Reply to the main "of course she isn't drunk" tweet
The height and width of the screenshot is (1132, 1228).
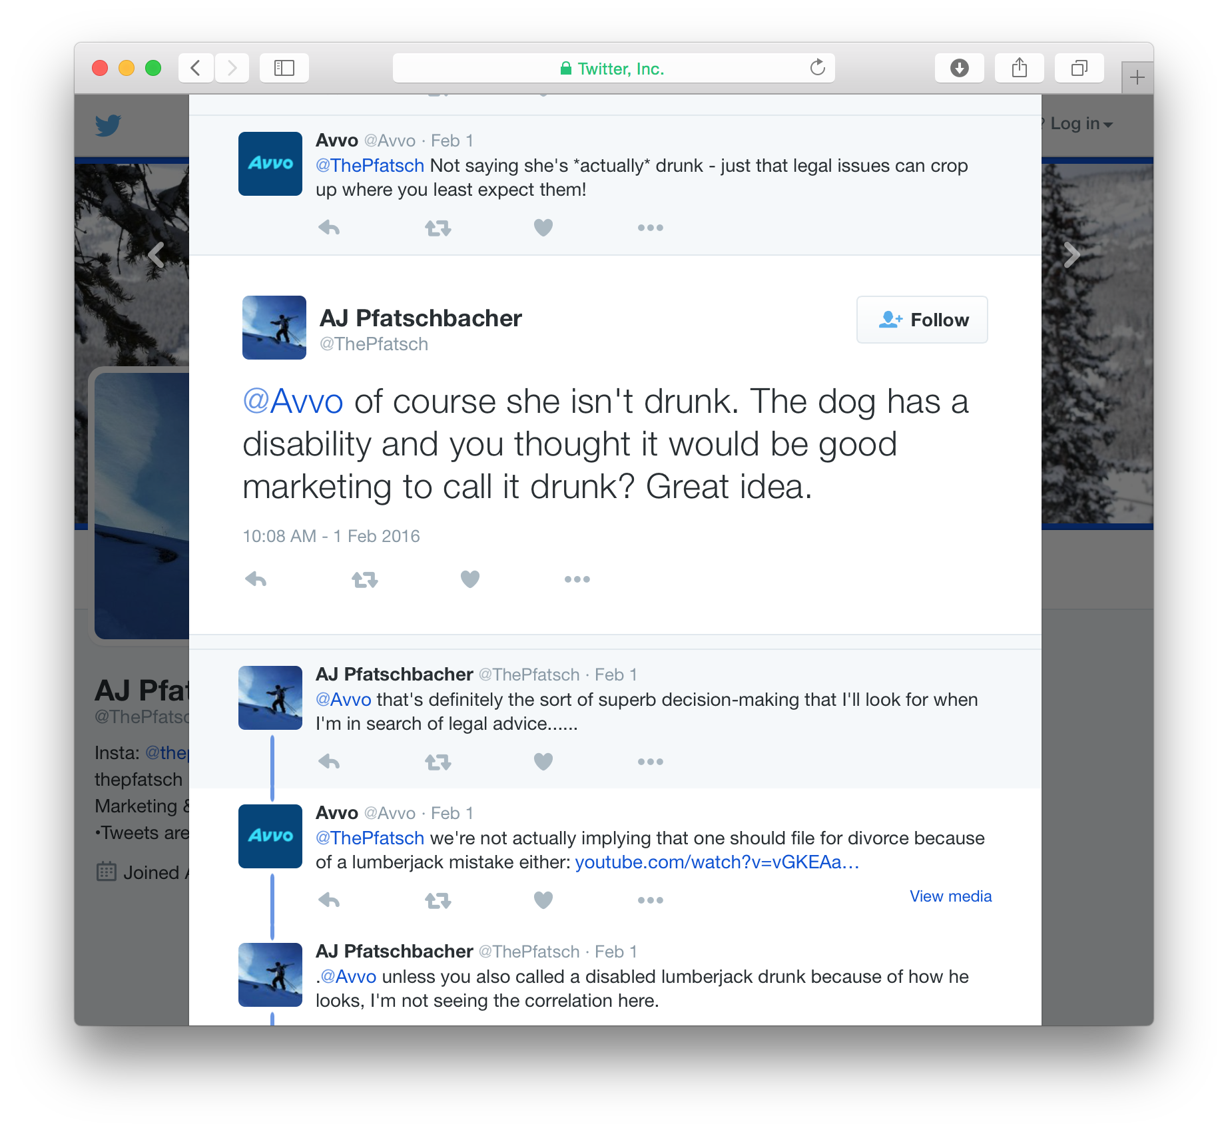point(256,579)
